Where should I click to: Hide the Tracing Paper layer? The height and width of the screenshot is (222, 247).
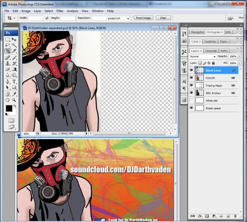click(192, 85)
